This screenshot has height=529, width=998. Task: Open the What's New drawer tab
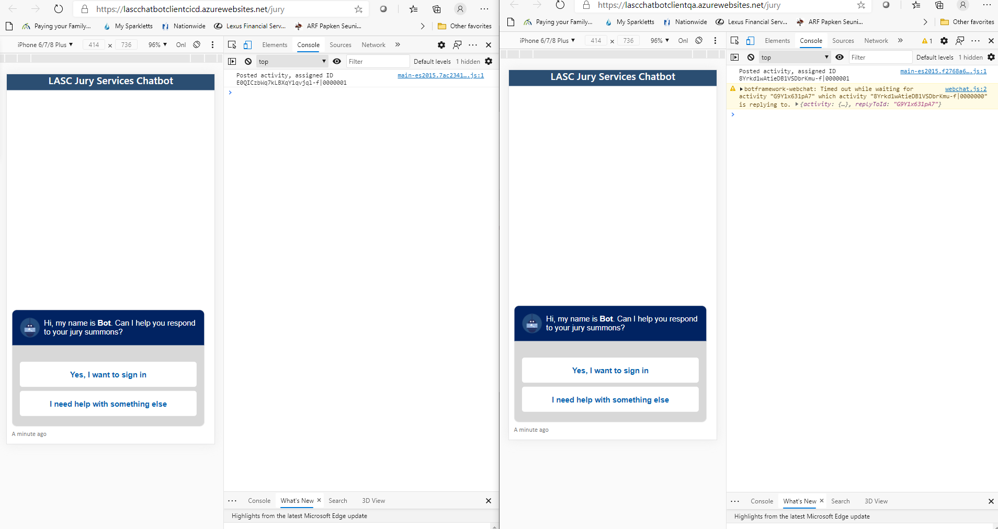tap(298, 500)
